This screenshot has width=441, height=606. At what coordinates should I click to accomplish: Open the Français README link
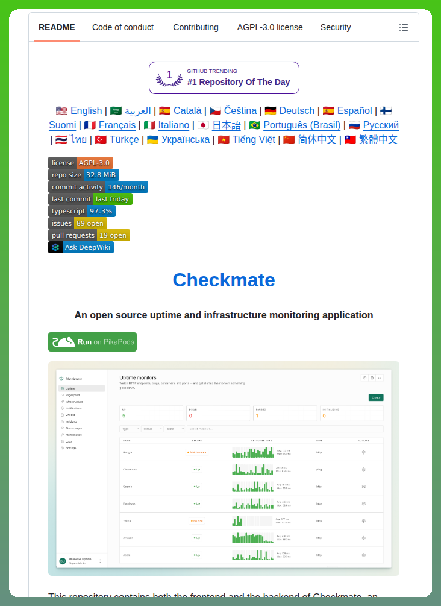click(117, 125)
